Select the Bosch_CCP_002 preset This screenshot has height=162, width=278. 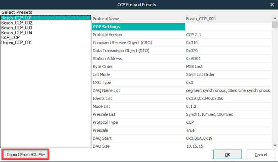point(16,23)
